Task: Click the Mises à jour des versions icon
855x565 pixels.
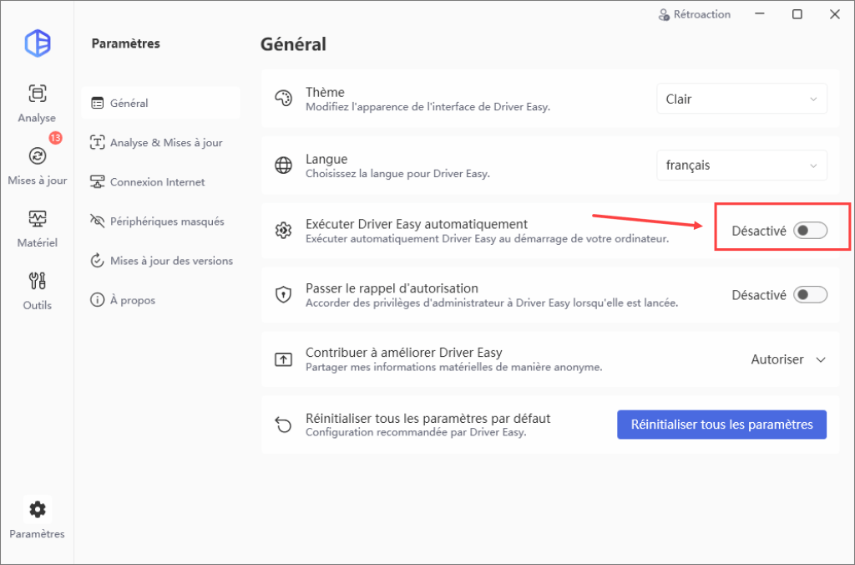Action: tap(97, 261)
